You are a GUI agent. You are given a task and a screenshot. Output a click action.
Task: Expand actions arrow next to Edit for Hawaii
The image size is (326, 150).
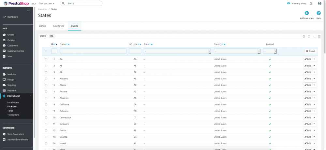click(x=314, y=143)
